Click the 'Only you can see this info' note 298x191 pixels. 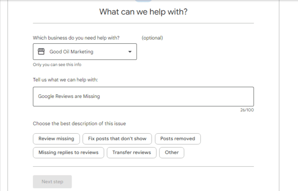57,65
